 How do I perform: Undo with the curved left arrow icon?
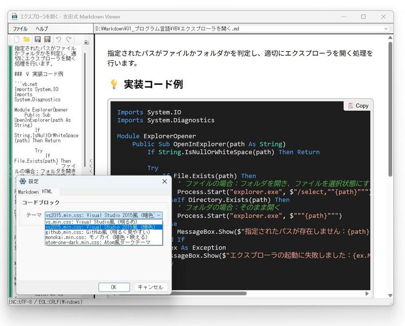click(58, 39)
